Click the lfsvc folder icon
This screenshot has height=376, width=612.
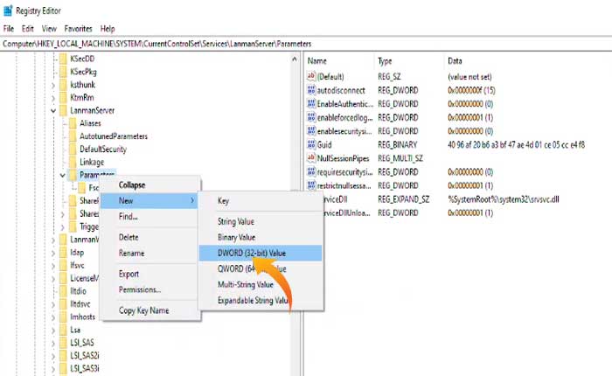63,265
